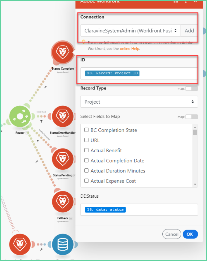
Task: Click wrench on Fallback route
Action: point(37,161)
